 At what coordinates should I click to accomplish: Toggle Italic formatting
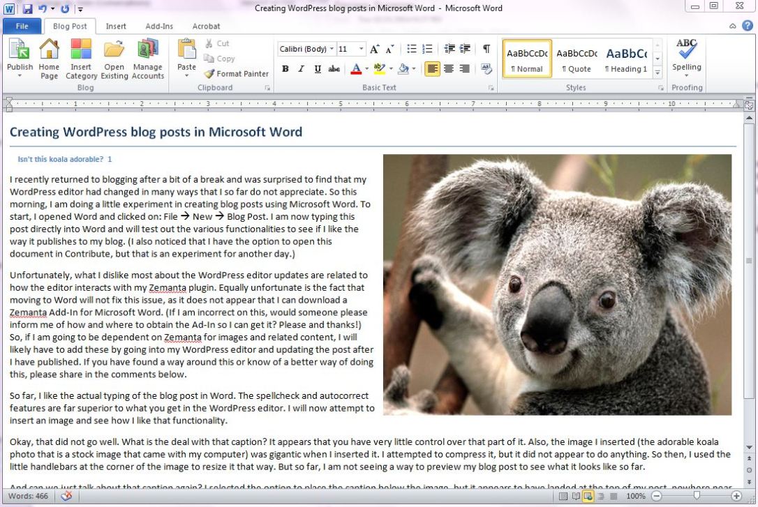(x=301, y=69)
